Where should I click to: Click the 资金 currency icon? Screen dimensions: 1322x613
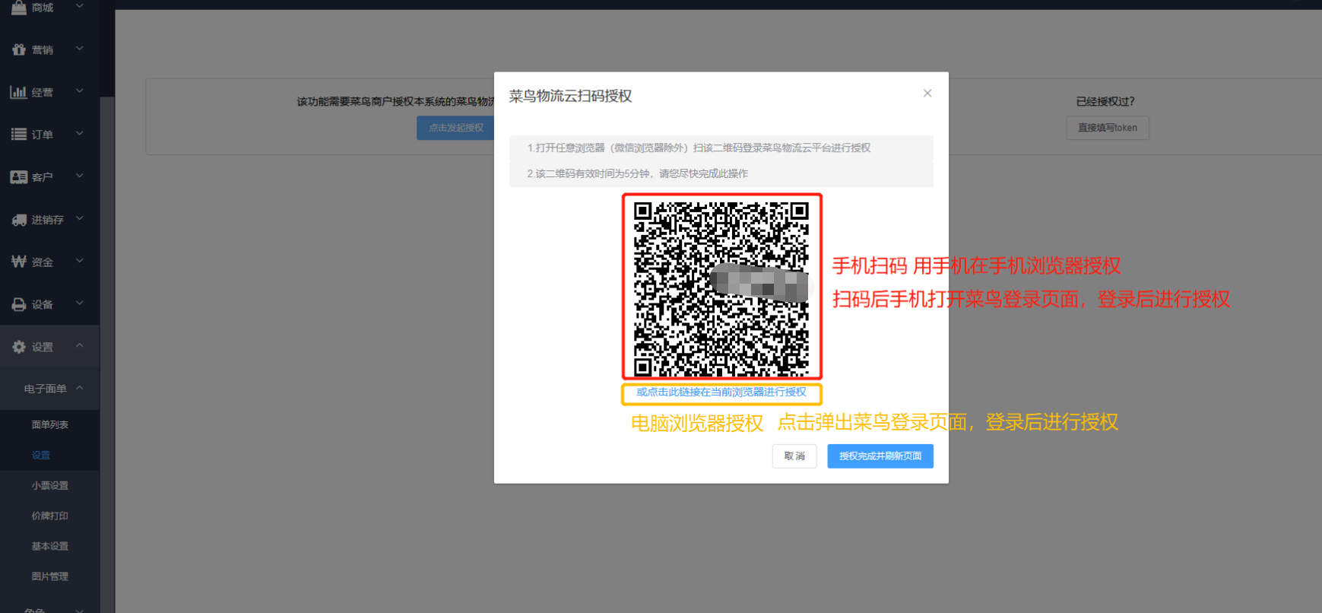pyautogui.click(x=19, y=262)
